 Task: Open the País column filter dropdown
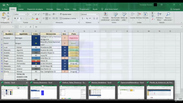pyautogui.click(x=78, y=34)
